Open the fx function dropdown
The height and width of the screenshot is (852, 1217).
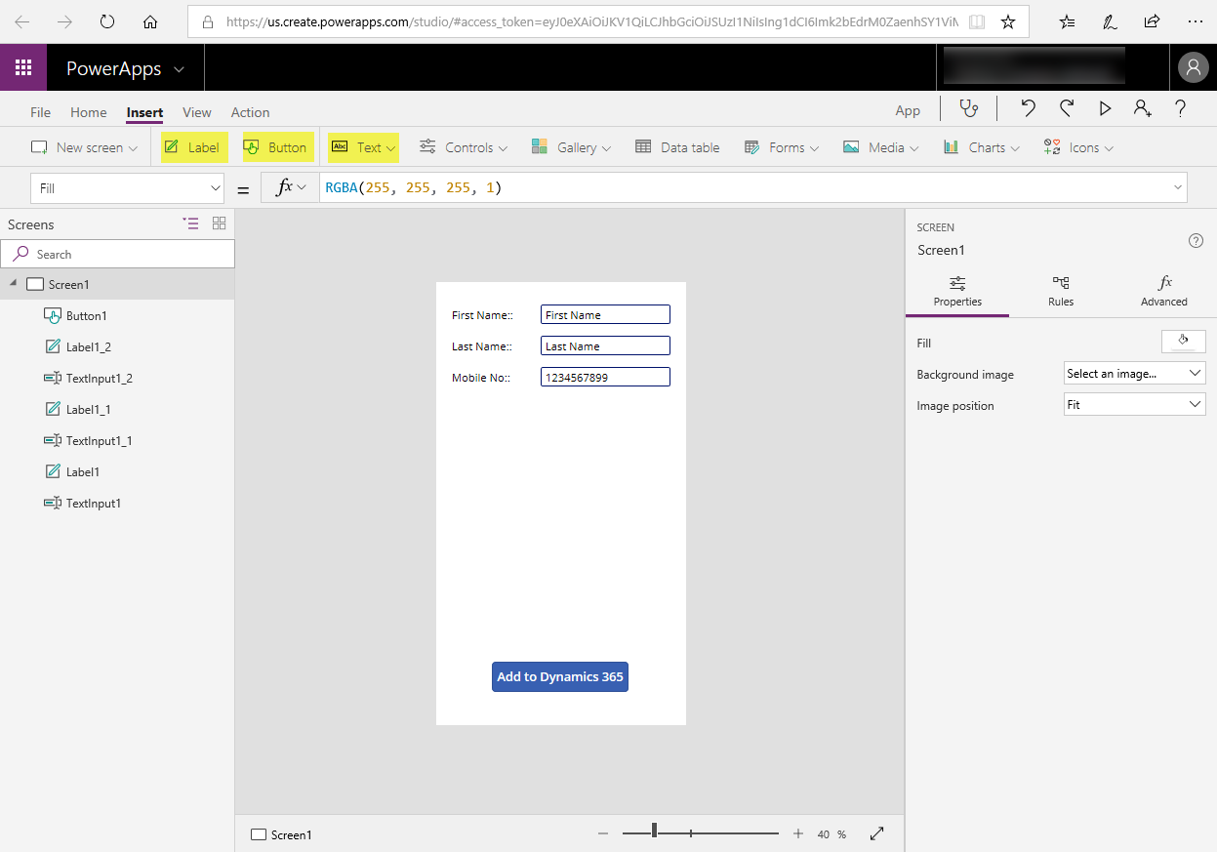click(x=290, y=188)
